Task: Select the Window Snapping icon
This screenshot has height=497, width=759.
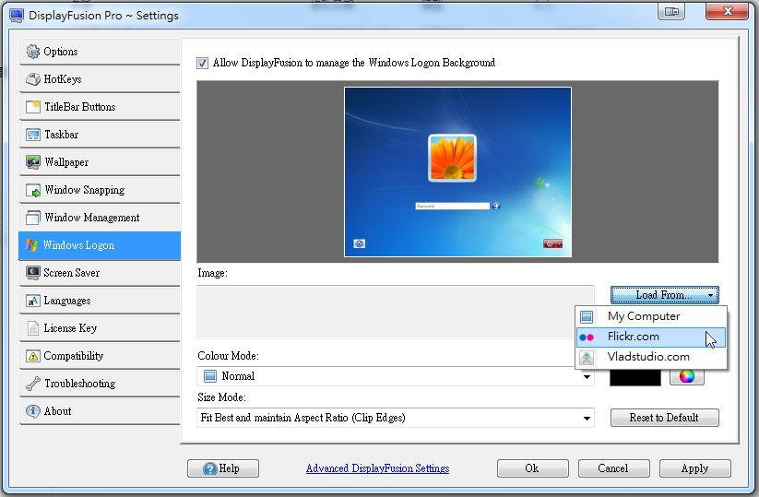Action: click(x=33, y=190)
